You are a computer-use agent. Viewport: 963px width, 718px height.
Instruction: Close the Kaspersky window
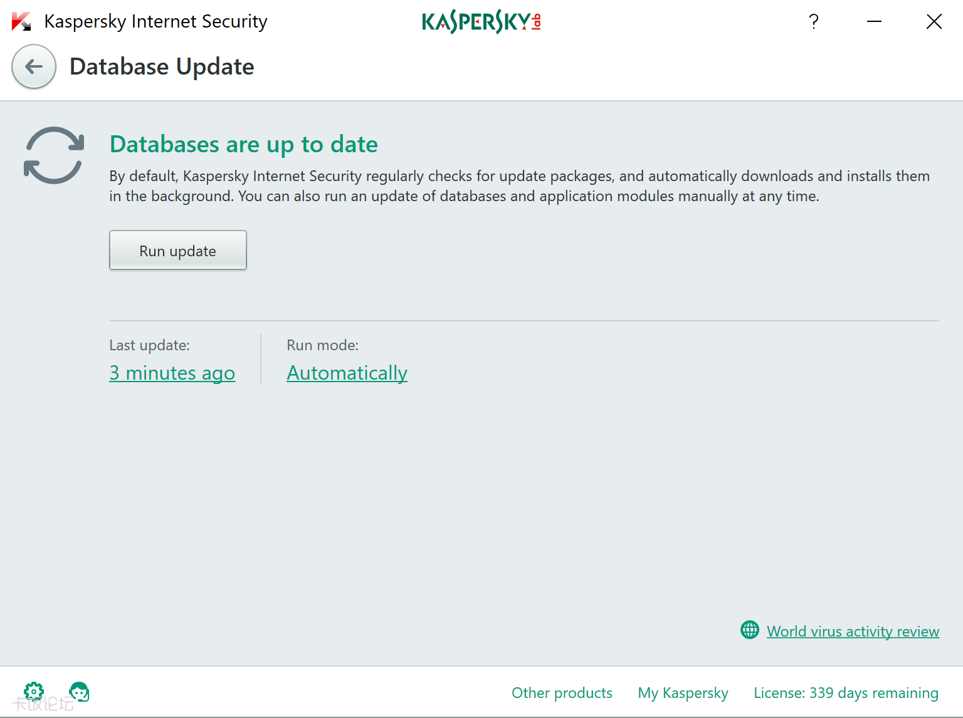point(934,21)
